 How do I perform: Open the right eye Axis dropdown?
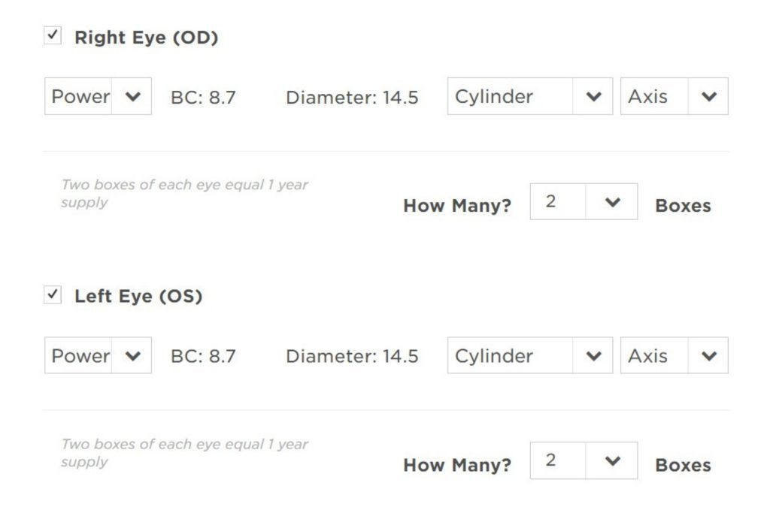pyautogui.click(x=654, y=96)
